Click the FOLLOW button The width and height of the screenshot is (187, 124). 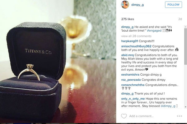[173, 5]
